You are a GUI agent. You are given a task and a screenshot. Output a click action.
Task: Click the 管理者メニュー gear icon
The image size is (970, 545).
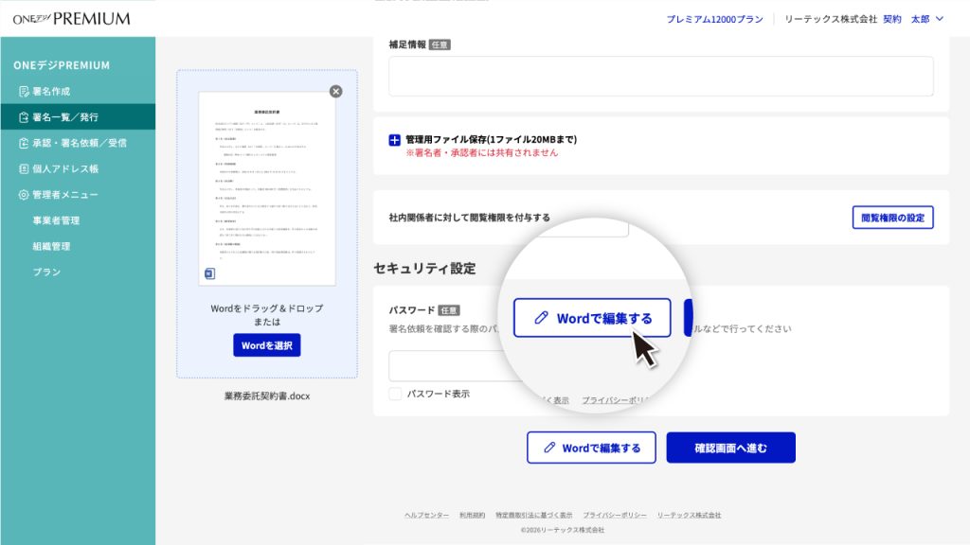(x=24, y=195)
